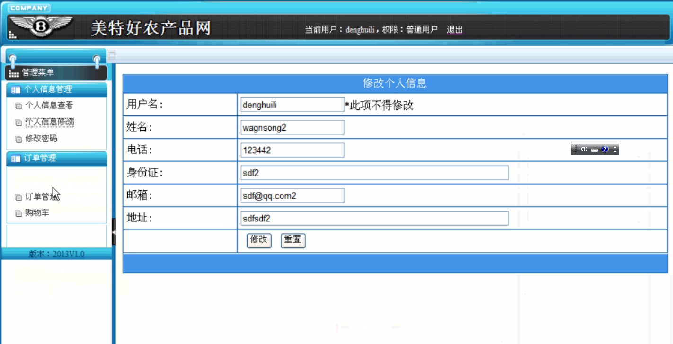
Task: Open 购物车 in sidebar
Action: click(x=37, y=213)
